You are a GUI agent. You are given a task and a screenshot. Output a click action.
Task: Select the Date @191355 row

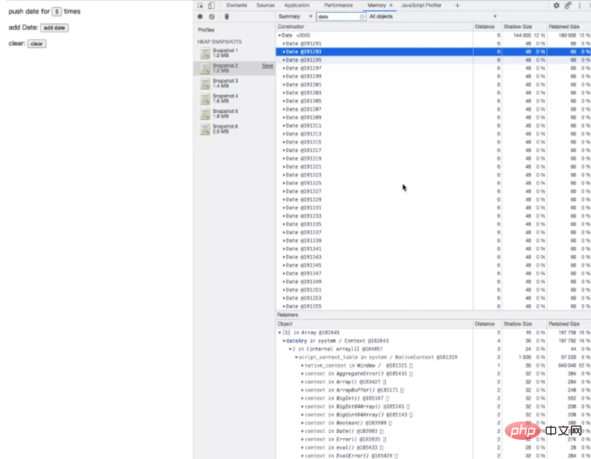(x=433, y=306)
